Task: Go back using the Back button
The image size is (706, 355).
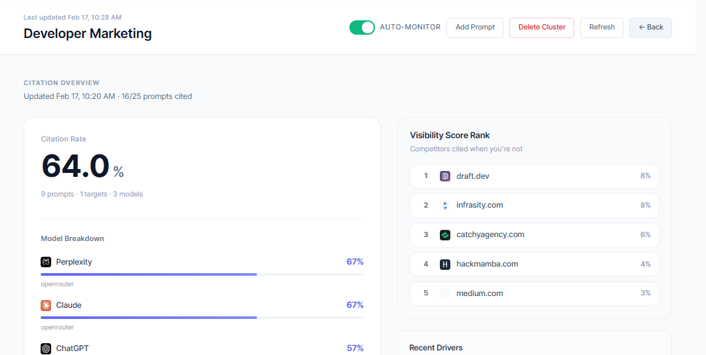Action: (x=651, y=28)
